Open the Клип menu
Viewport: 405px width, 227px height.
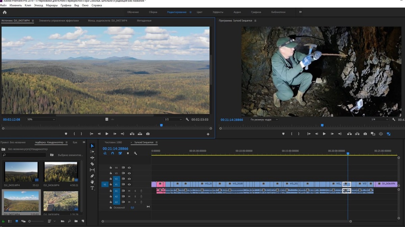[x=28, y=6]
